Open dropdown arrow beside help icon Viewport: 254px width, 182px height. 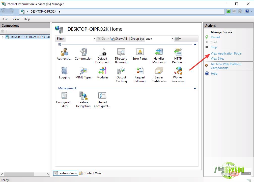pyautogui.click(x=251, y=11)
